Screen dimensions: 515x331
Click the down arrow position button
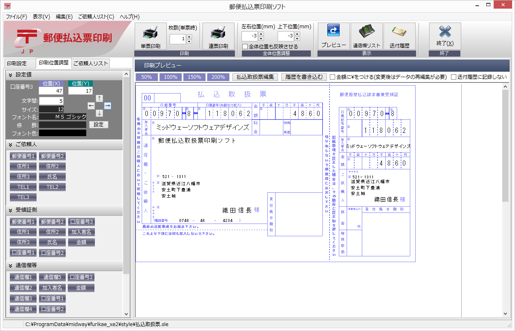pos(99,113)
